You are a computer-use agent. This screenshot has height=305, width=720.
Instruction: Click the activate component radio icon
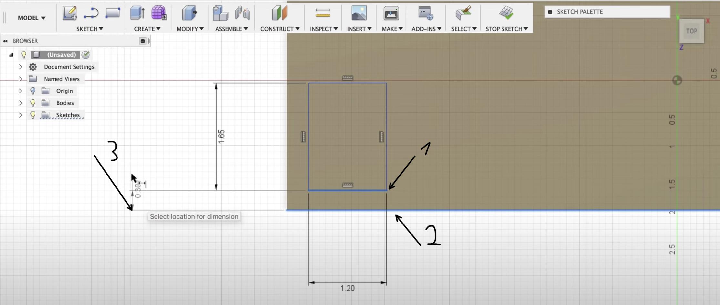(x=86, y=55)
